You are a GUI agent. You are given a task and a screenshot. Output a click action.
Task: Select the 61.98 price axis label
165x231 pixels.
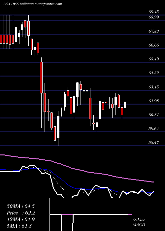pos(154,101)
